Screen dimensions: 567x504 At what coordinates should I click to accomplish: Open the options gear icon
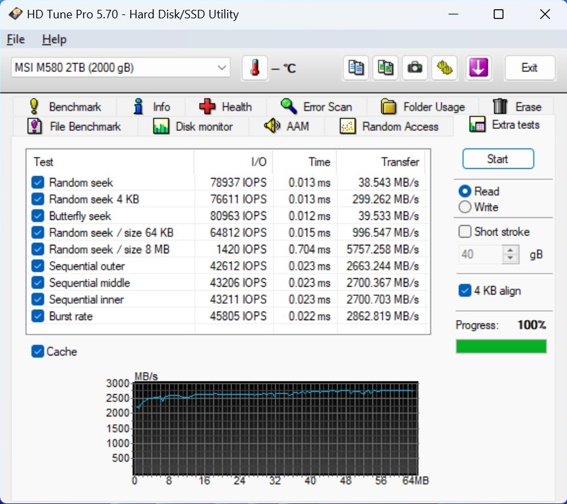[445, 67]
